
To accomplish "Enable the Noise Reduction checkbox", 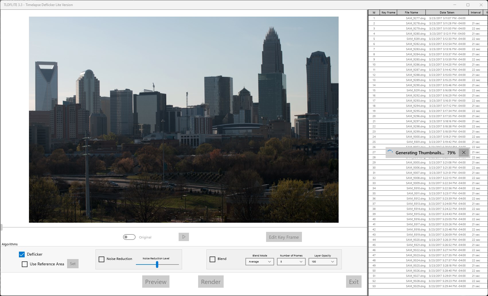I will coord(101,259).
